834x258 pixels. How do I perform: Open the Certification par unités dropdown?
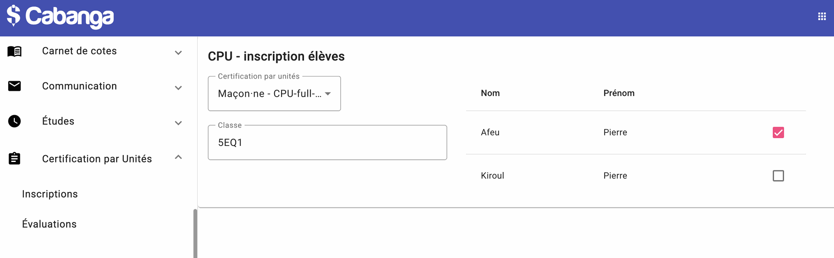tap(274, 94)
